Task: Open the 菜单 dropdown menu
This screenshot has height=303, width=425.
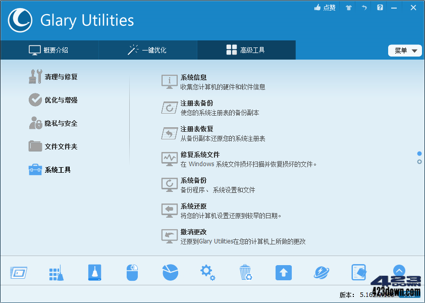Action: point(404,50)
